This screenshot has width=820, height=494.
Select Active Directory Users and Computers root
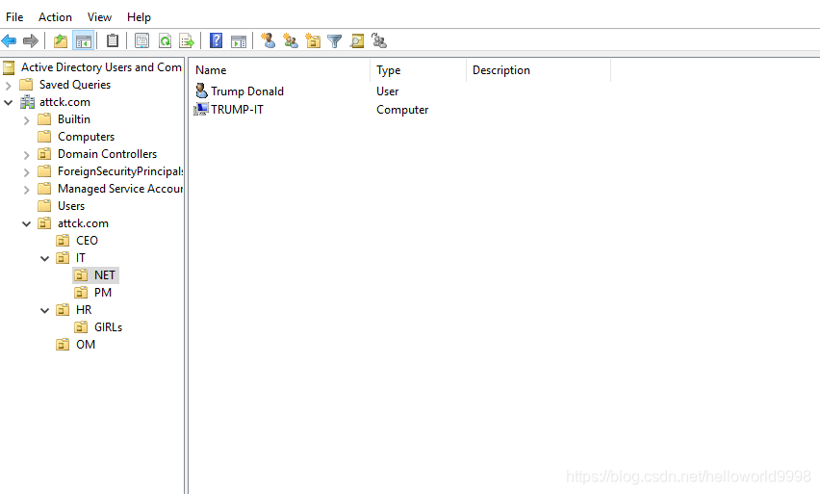pyautogui.click(x=101, y=67)
